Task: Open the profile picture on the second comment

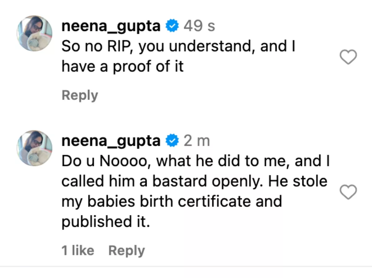Action: coord(34,148)
